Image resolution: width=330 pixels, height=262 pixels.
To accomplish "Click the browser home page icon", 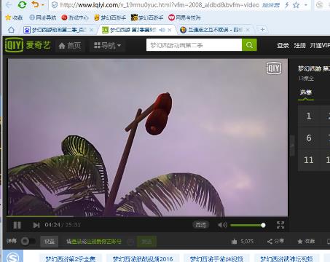I will [x=11, y=30].
